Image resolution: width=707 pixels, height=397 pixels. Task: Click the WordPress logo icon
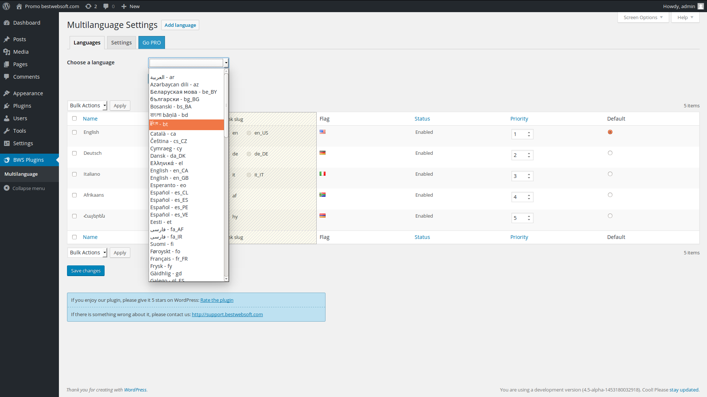click(6, 6)
